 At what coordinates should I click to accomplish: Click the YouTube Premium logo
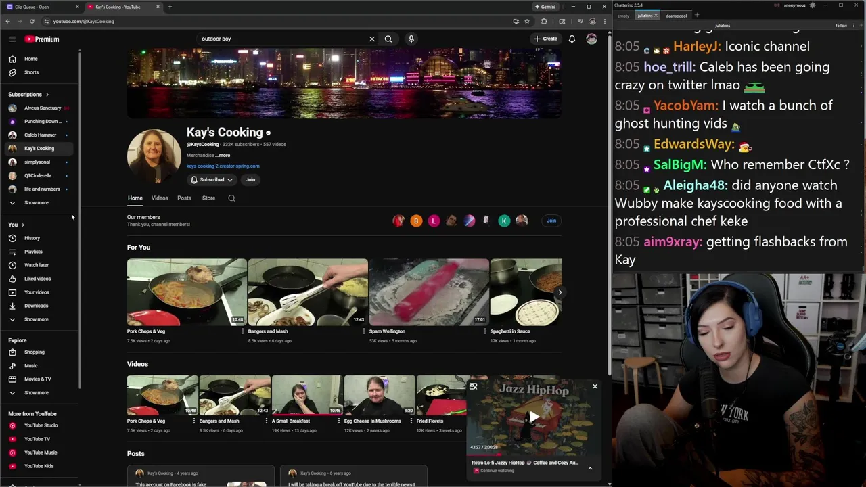tap(42, 39)
